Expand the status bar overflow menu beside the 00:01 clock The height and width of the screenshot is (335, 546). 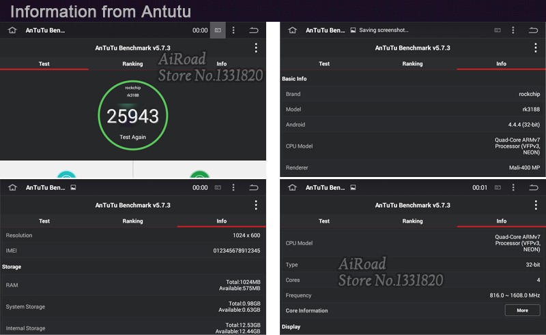(513, 187)
